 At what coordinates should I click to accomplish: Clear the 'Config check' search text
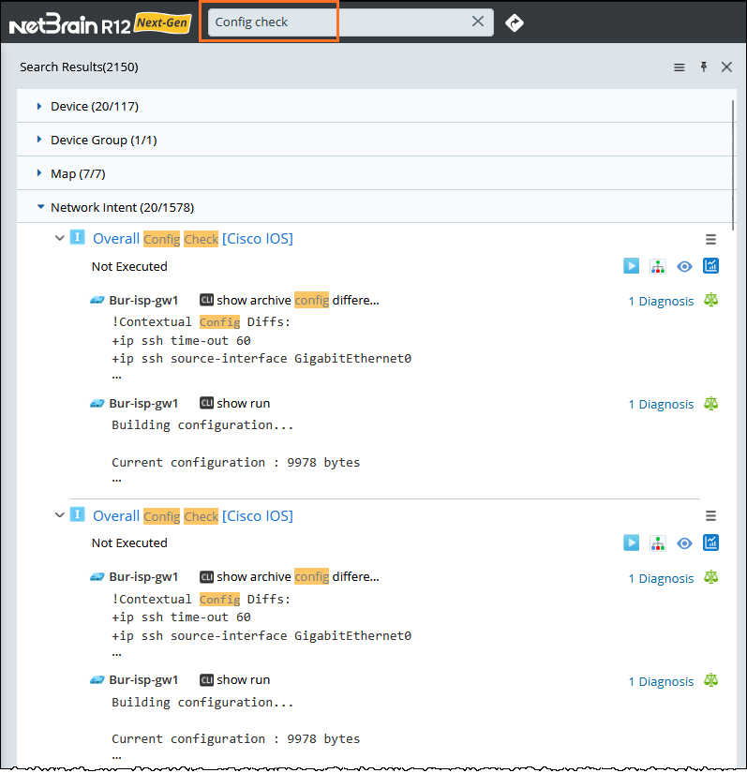478,22
